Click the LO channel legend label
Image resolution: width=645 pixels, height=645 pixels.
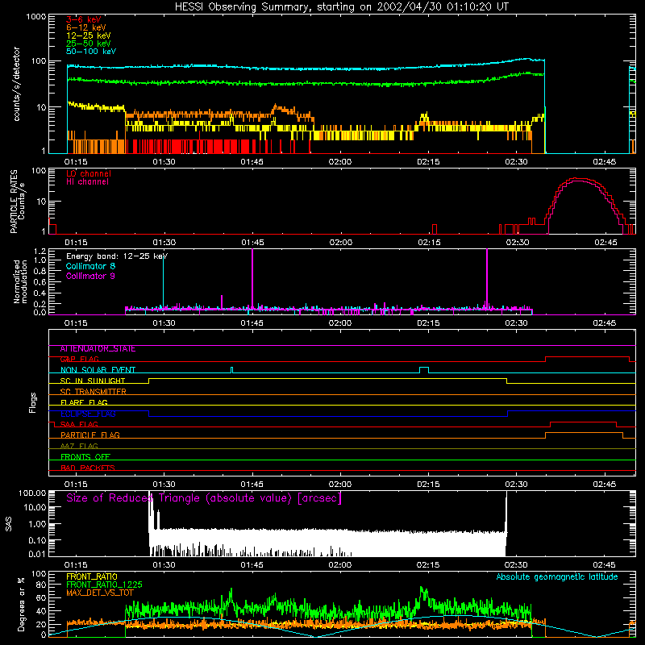pos(89,173)
